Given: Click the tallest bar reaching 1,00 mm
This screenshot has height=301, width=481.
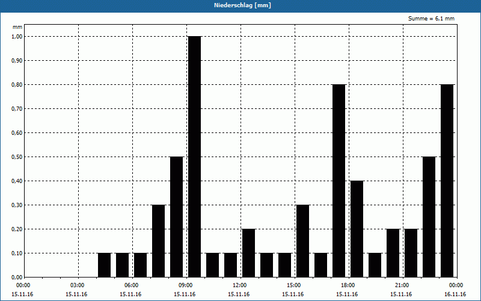Looking at the screenshot, I should [x=194, y=157].
